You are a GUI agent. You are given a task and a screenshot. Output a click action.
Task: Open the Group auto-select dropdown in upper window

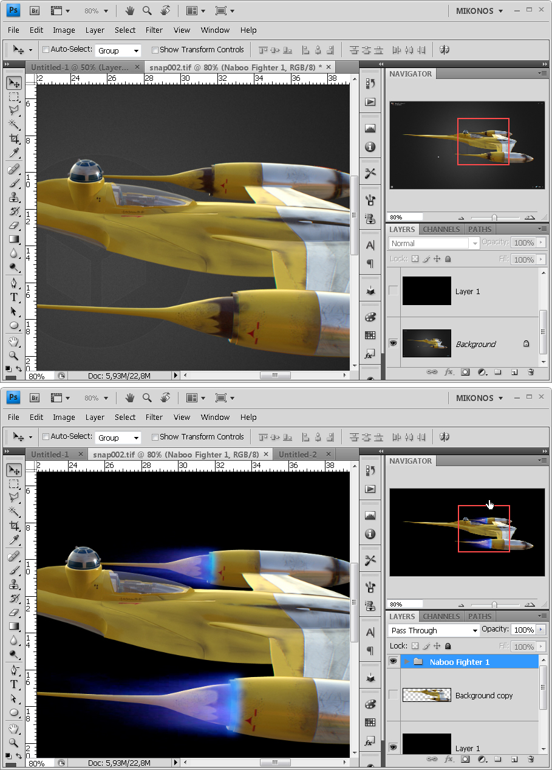point(118,50)
